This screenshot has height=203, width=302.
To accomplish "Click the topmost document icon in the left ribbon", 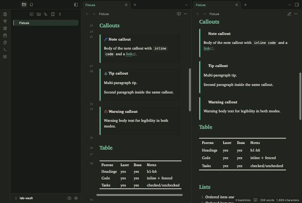I will point(5,14).
